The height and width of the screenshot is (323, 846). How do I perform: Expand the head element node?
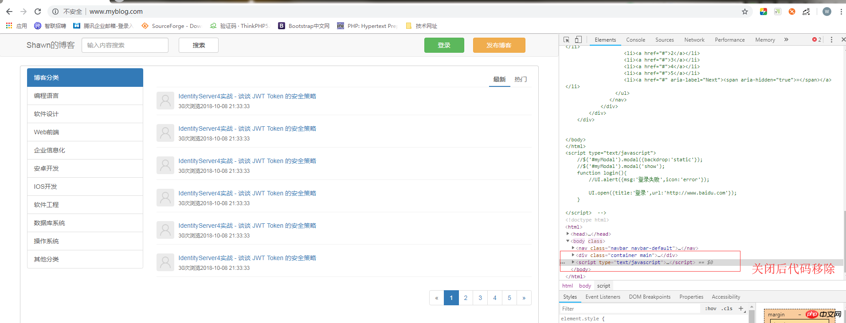coord(568,234)
